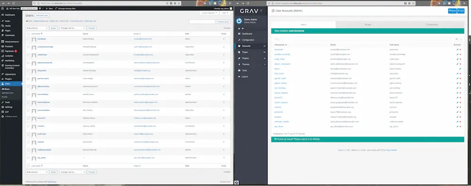Open Grav page size dropdown showing 20
The width and height of the screenshot is (471, 186).
click(x=458, y=39)
